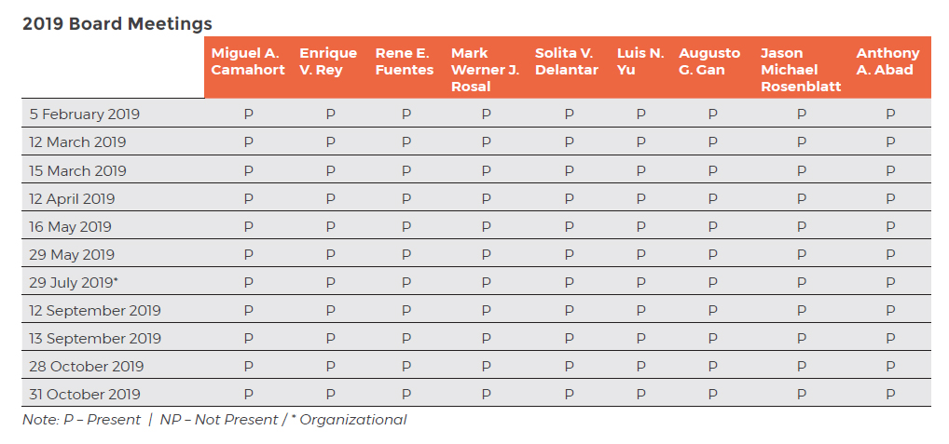Image resolution: width=949 pixels, height=444 pixels.
Task: Click the Miguel A. Camahort column header
Action: click(x=248, y=61)
